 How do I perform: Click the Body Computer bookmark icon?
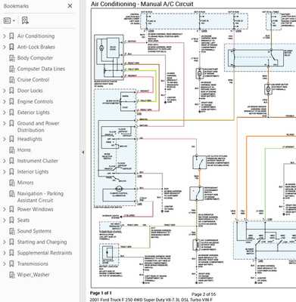click(12, 58)
